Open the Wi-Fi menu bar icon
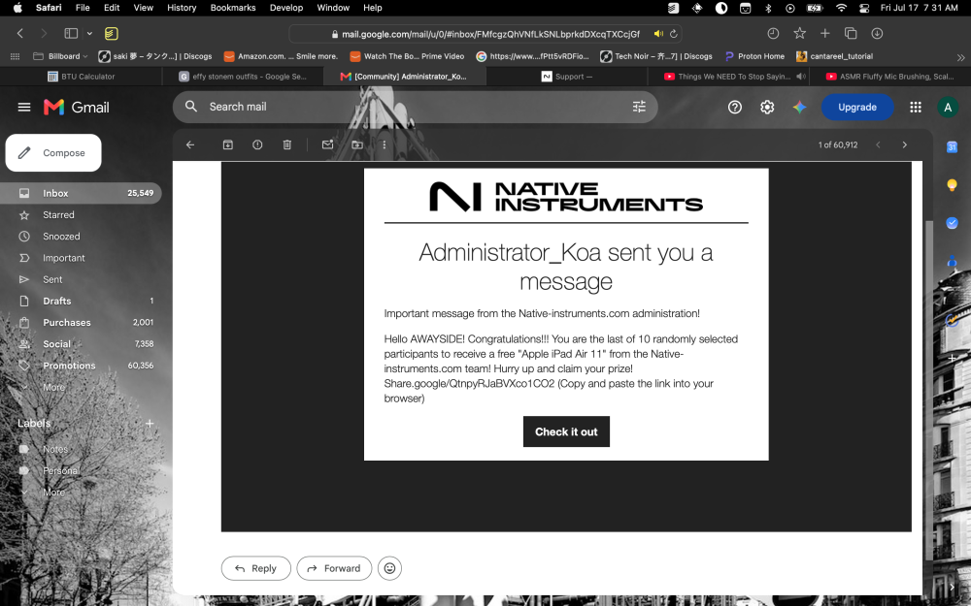Viewport: 971px width, 606px height. pyautogui.click(x=840, y=8)
